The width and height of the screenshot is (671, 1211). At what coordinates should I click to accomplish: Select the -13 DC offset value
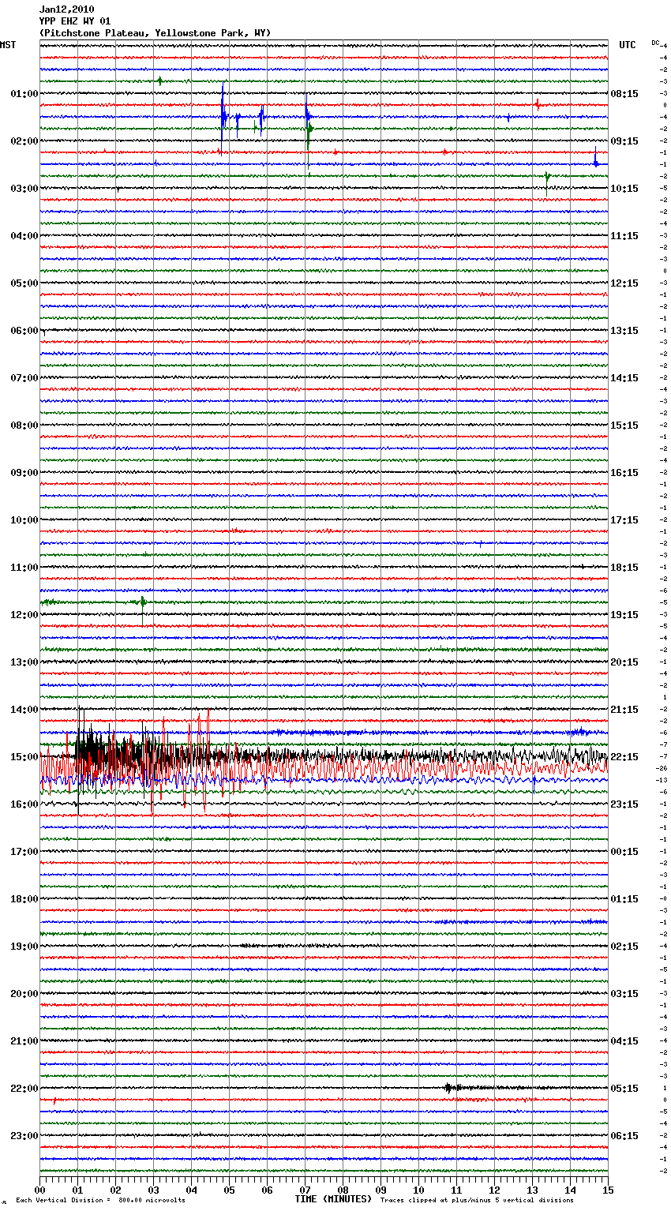tap(663, 780)
